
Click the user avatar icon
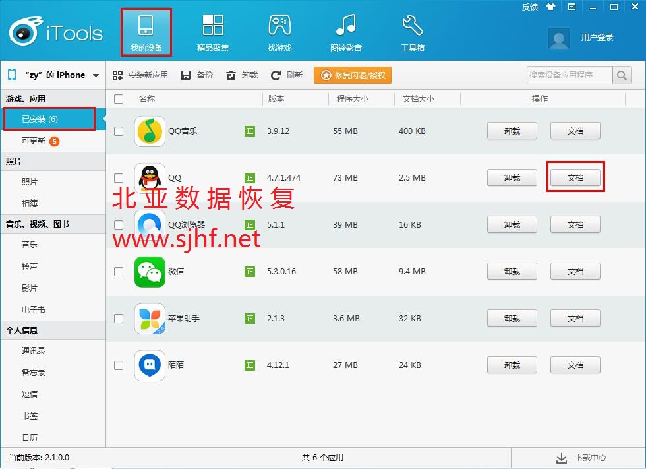pyautogui.click(x=559, y=38)
